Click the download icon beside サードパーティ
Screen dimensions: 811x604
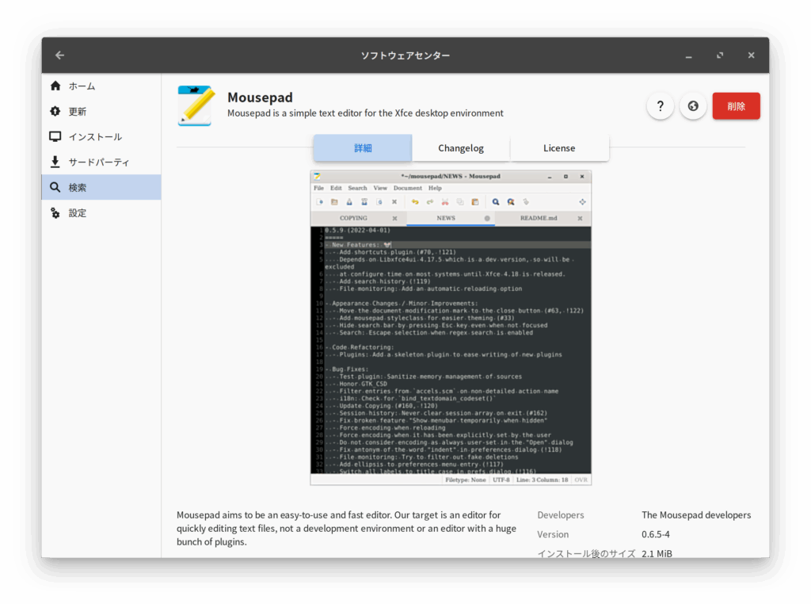55,162
